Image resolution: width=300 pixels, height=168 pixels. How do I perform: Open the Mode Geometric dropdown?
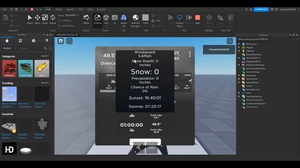(72, 15)
